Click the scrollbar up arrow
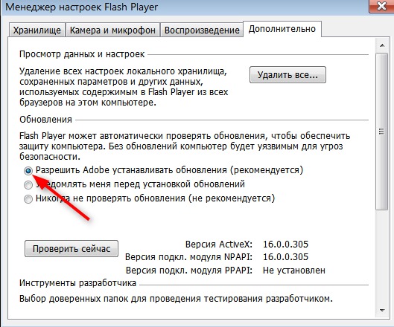This screenshot has height=327, width=394. coord(382,45)
